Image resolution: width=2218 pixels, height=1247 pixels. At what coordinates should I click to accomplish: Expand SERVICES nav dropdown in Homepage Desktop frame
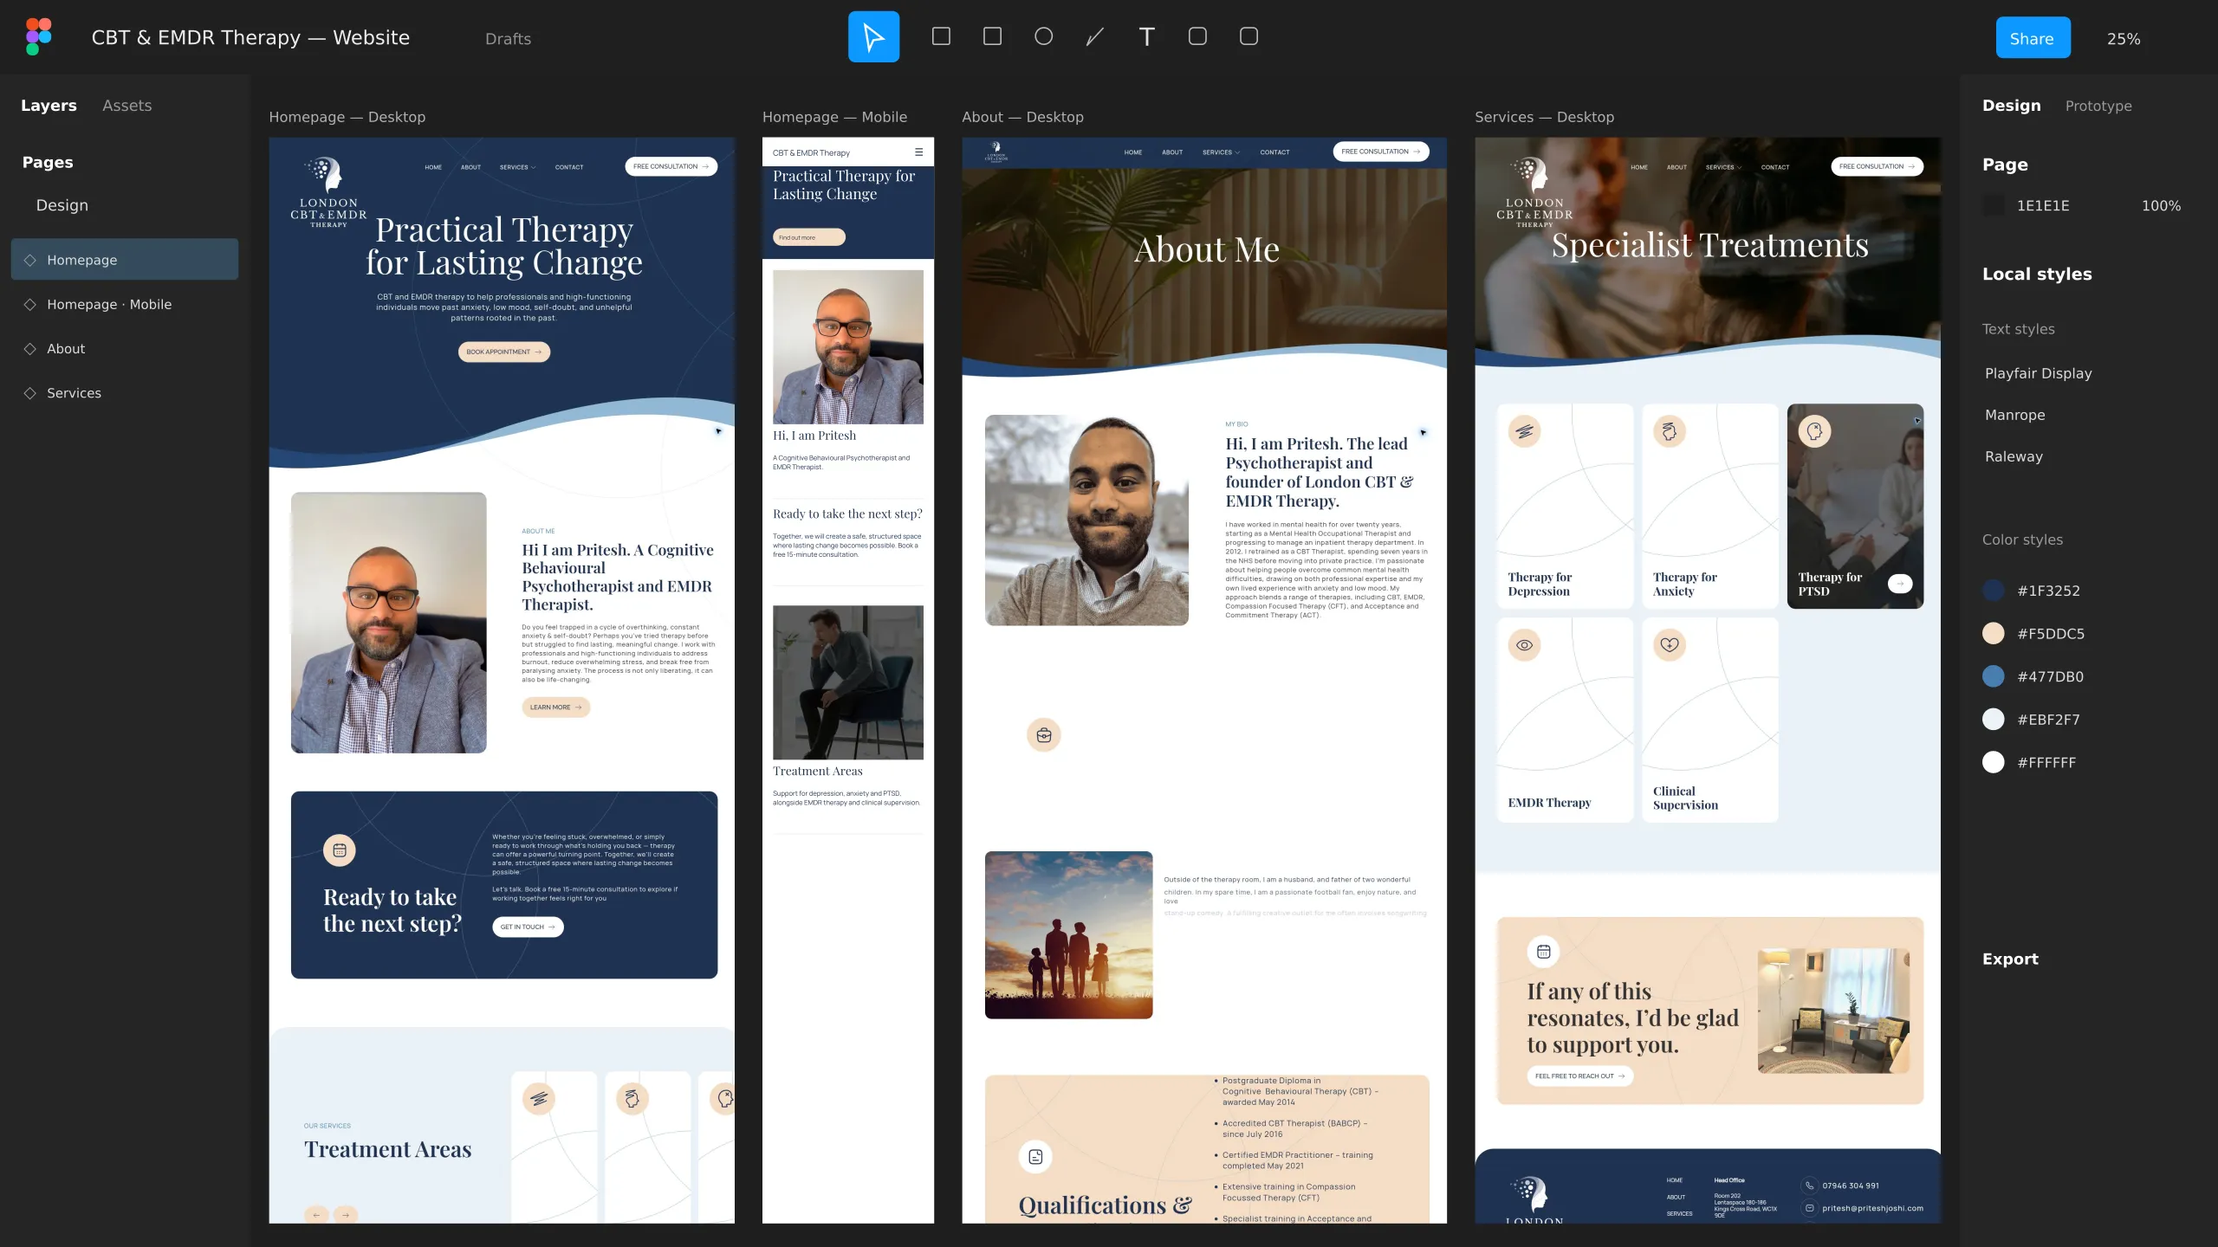(517, 167)
